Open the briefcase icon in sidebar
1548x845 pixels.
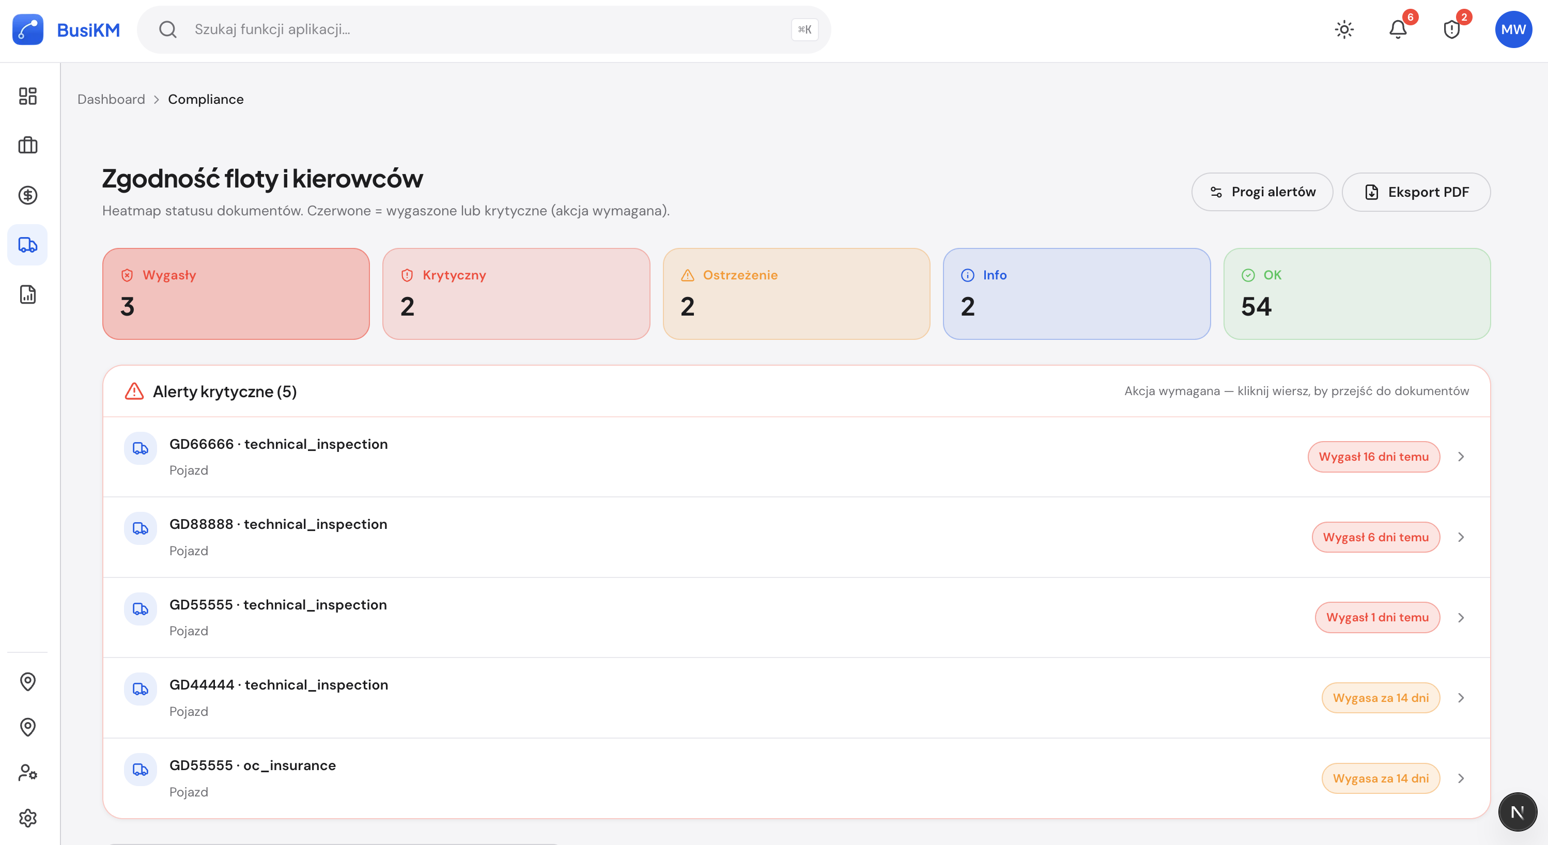tap(28, 145)
